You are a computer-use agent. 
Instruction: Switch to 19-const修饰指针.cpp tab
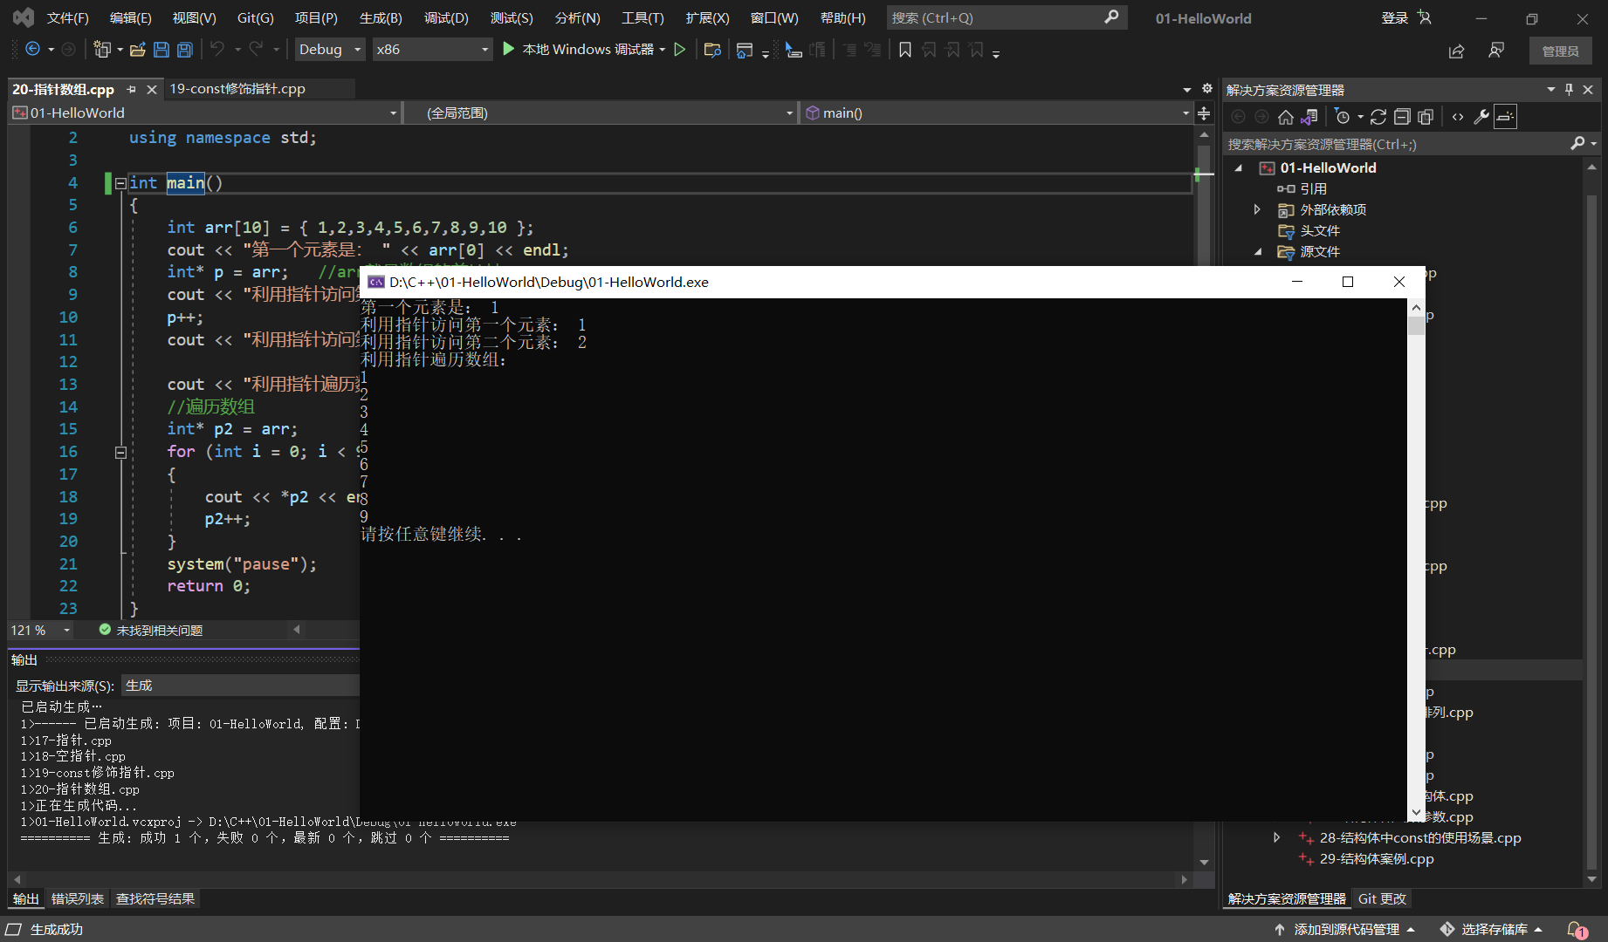point(237,89)
